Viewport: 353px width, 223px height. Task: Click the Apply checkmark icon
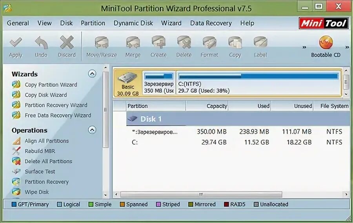click(16, 42)
